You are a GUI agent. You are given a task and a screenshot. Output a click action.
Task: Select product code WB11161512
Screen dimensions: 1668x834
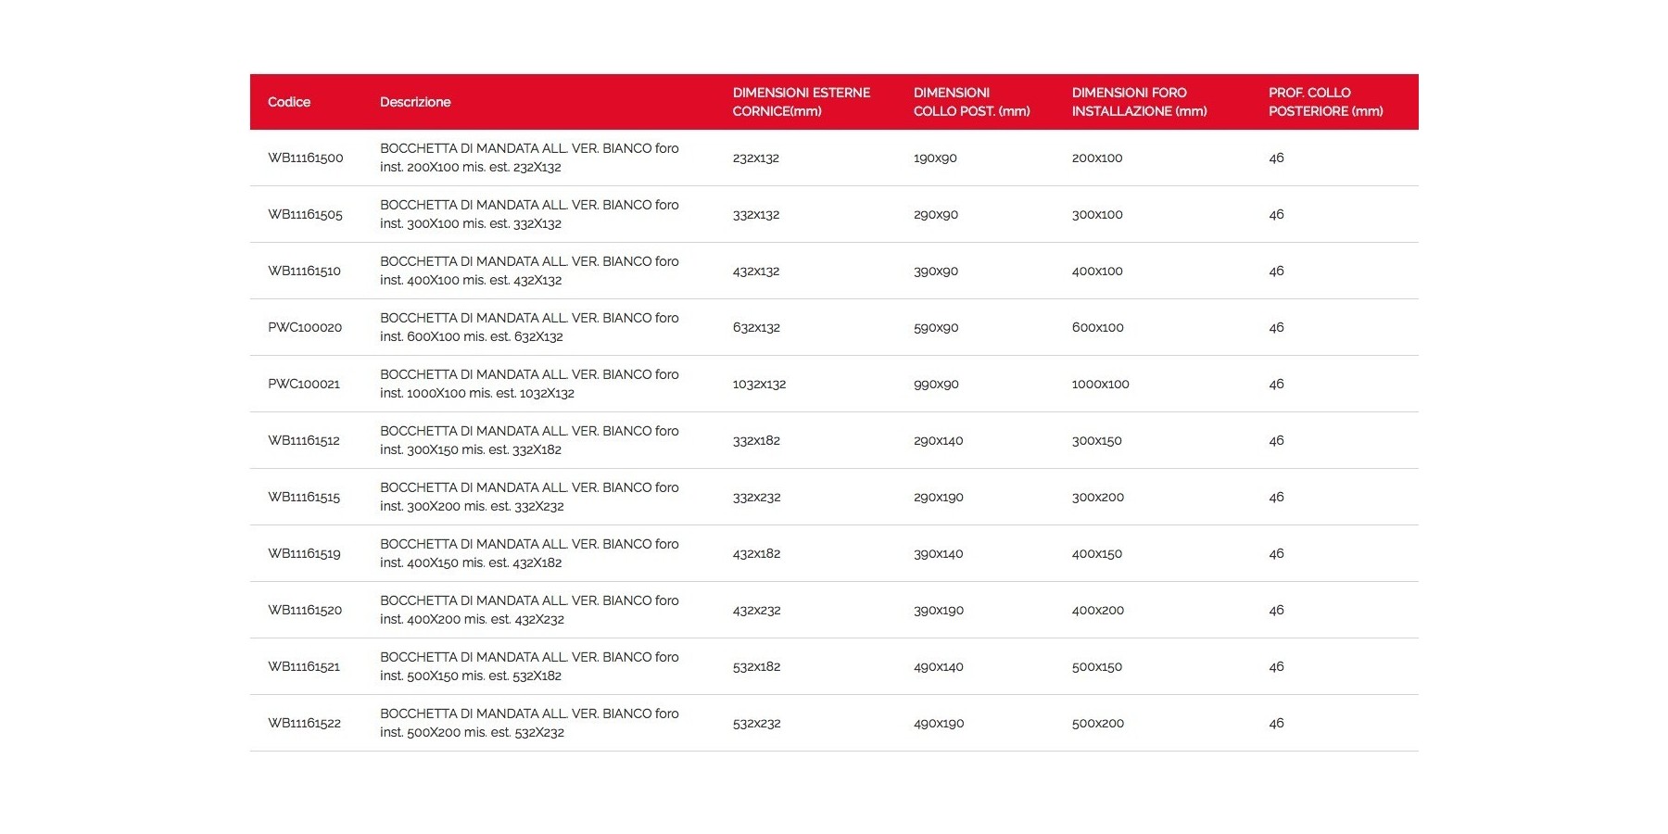point(304,441)
